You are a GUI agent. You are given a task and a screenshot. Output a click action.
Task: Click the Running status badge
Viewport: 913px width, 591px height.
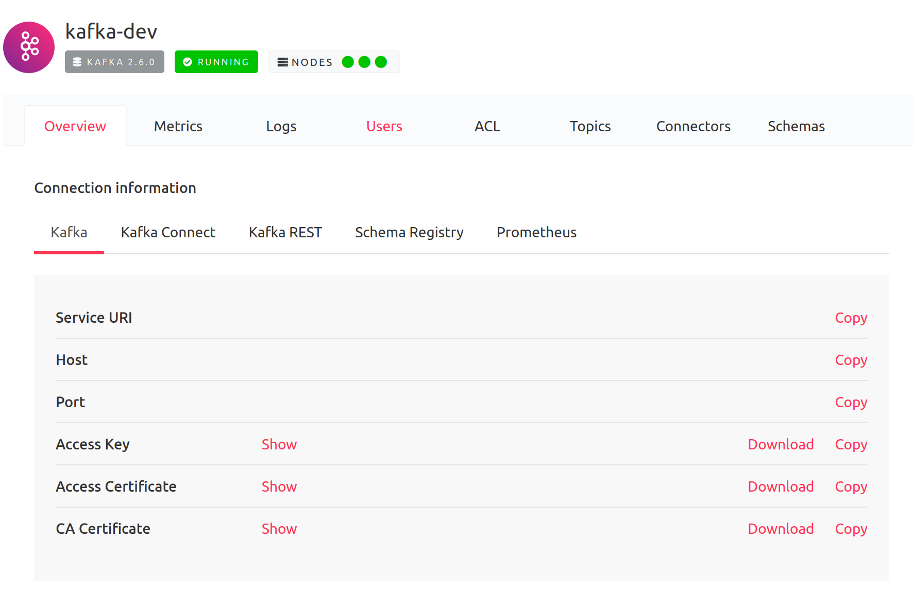[x=216, y=62]
